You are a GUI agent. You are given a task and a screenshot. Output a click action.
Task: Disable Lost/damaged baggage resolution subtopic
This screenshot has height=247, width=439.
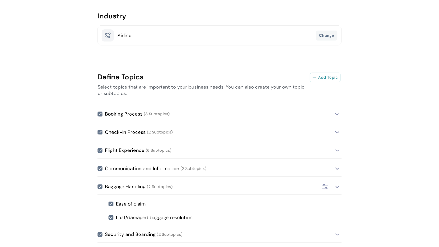[x=111, y=218]
